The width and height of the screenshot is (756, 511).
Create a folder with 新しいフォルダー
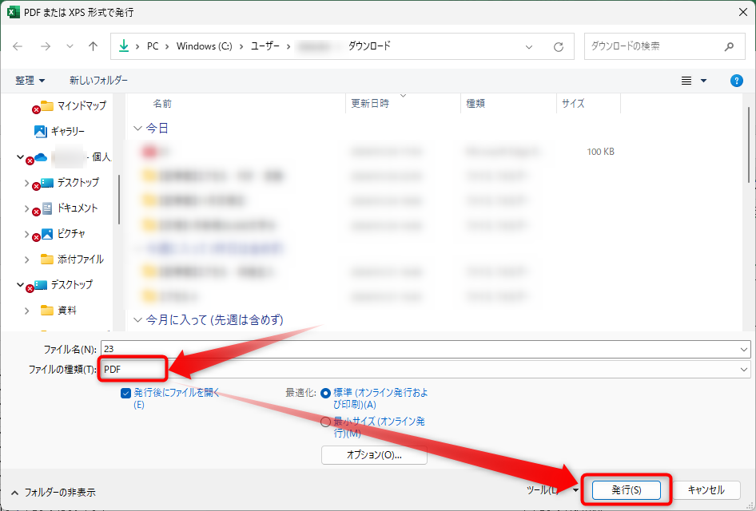coord(98,81)
